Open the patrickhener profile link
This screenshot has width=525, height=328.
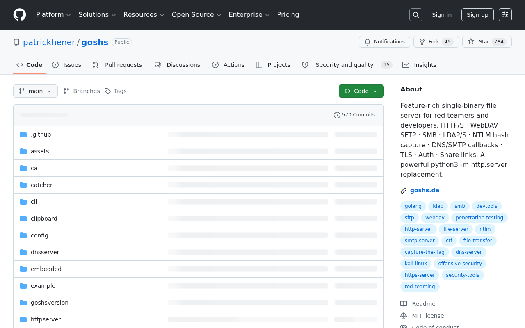(49, 42)
